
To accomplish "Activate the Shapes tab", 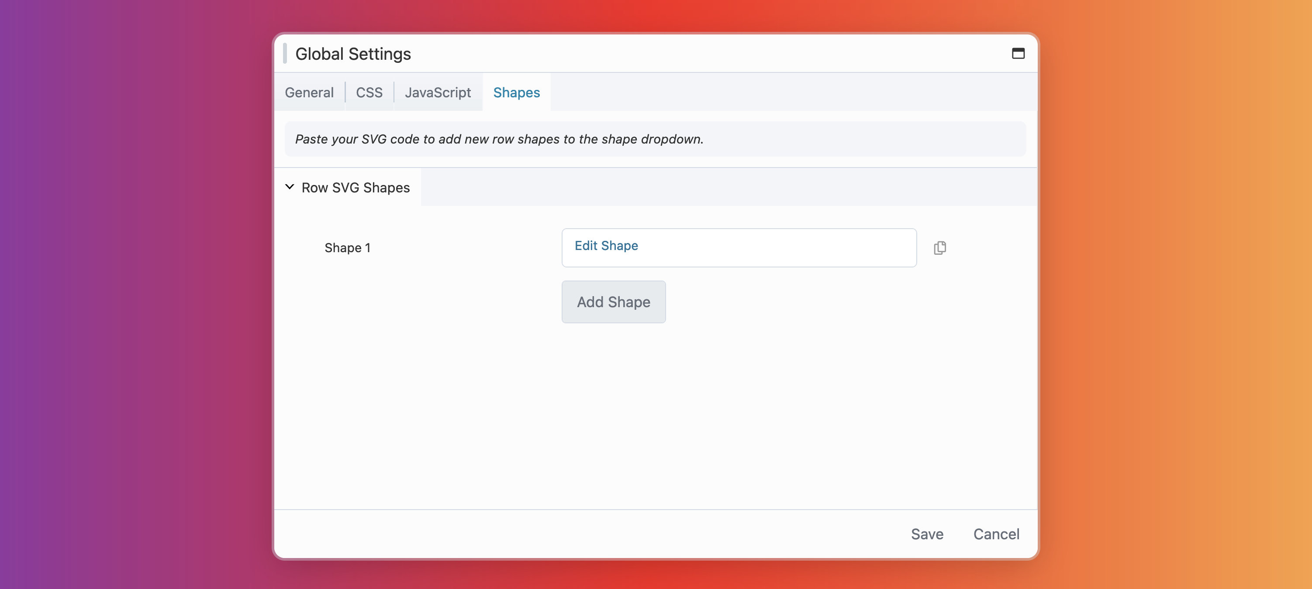I will pos(516,92).
